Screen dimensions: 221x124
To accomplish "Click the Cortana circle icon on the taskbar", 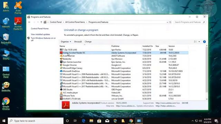I will tap(67, 121).
